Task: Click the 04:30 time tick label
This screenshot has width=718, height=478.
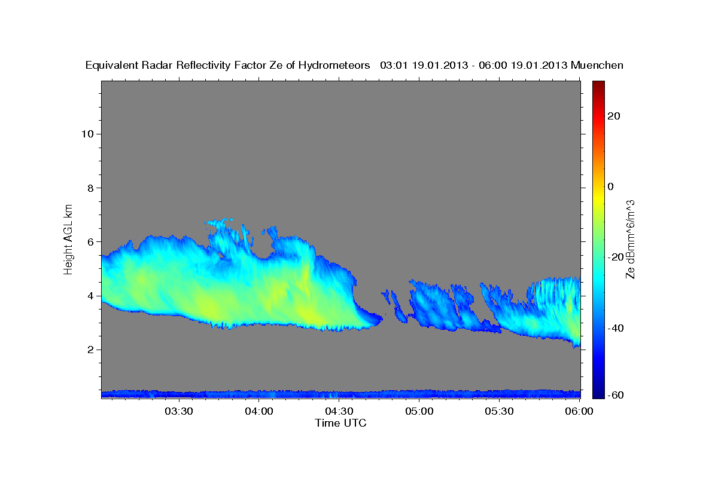Action: point(339,412)
